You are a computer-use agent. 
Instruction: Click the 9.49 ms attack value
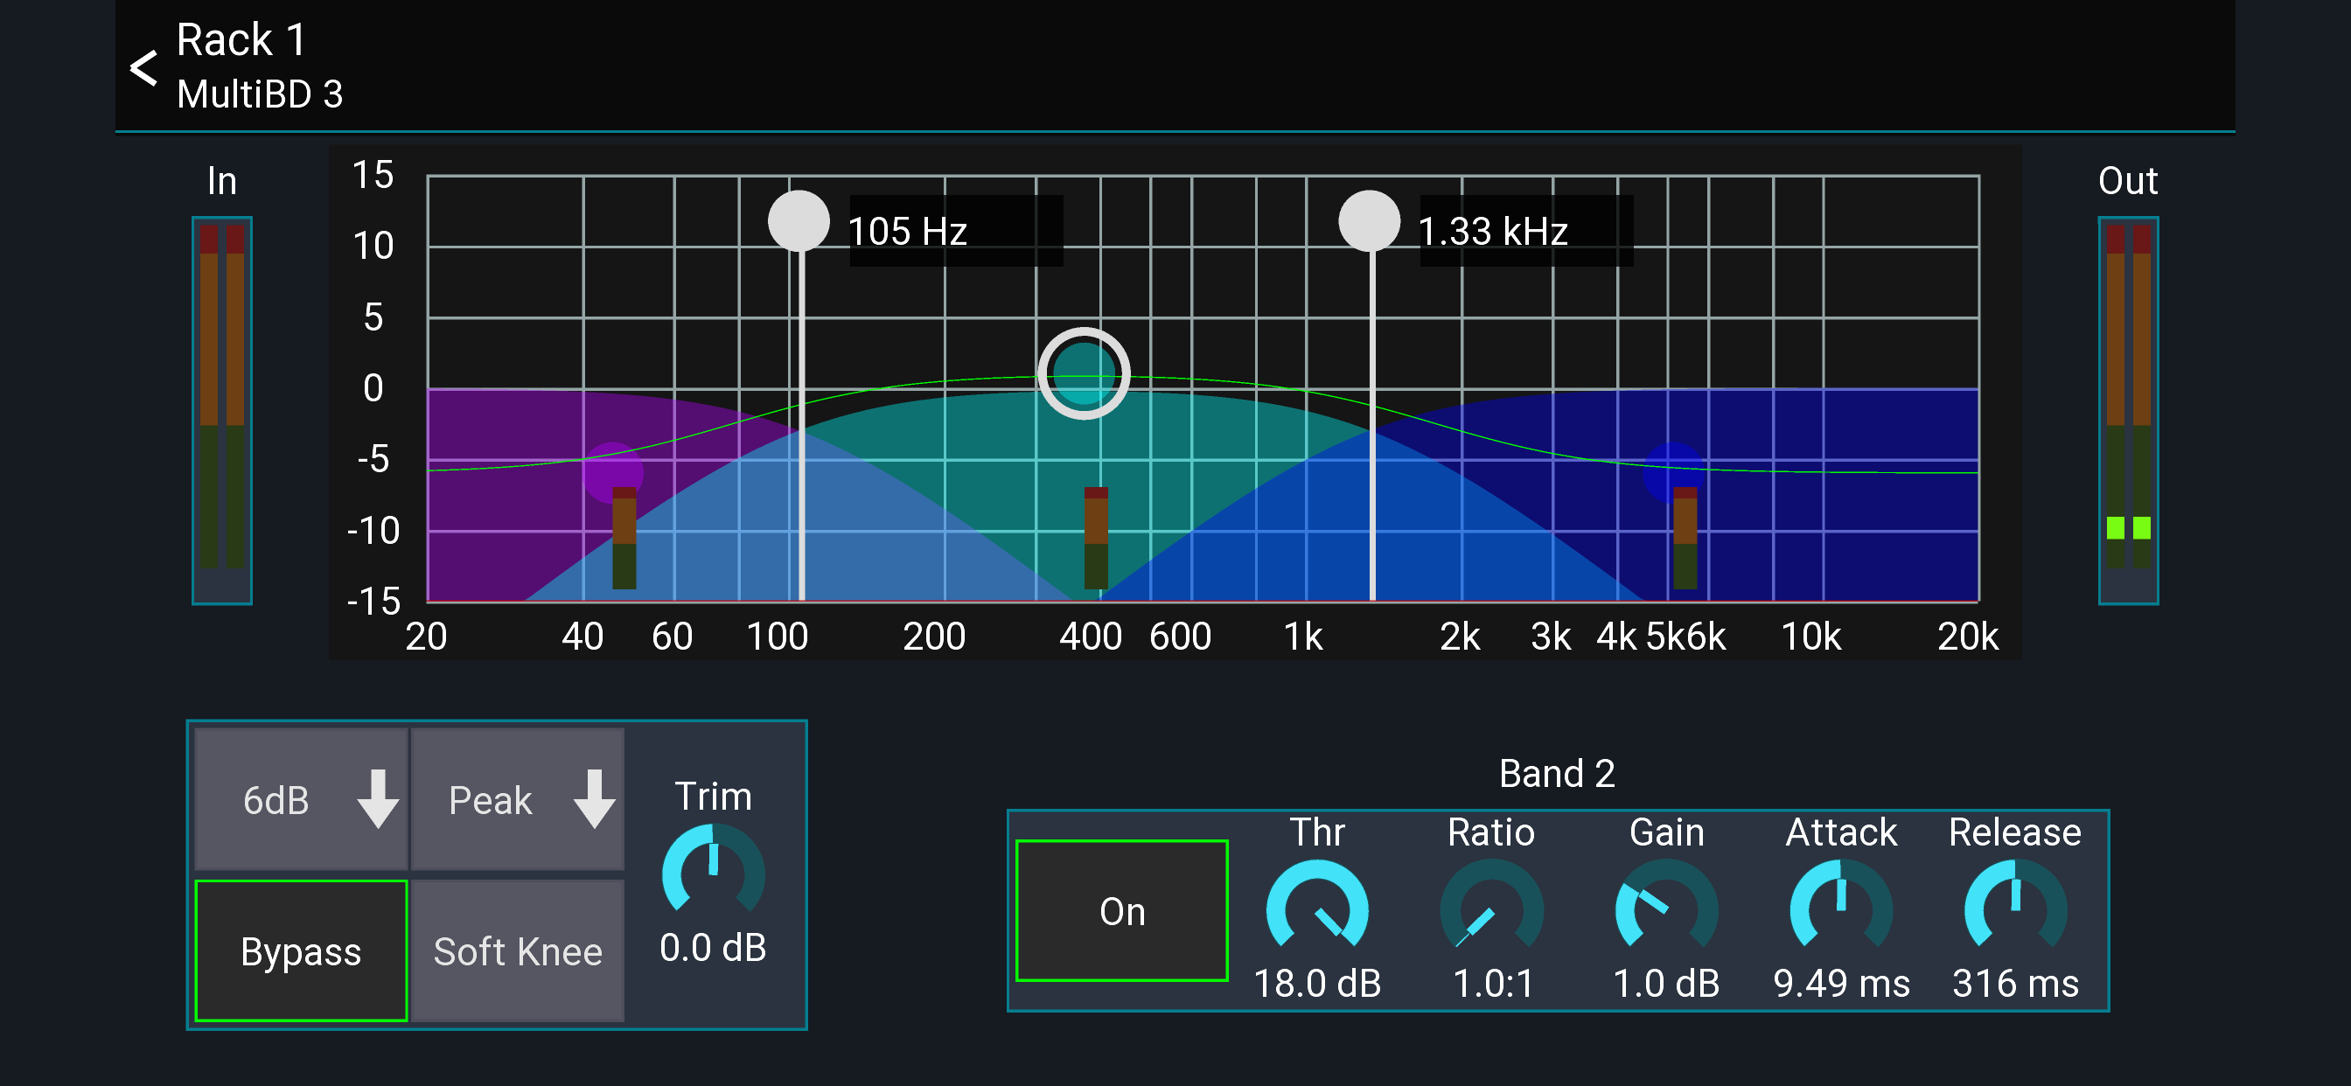1841,983
